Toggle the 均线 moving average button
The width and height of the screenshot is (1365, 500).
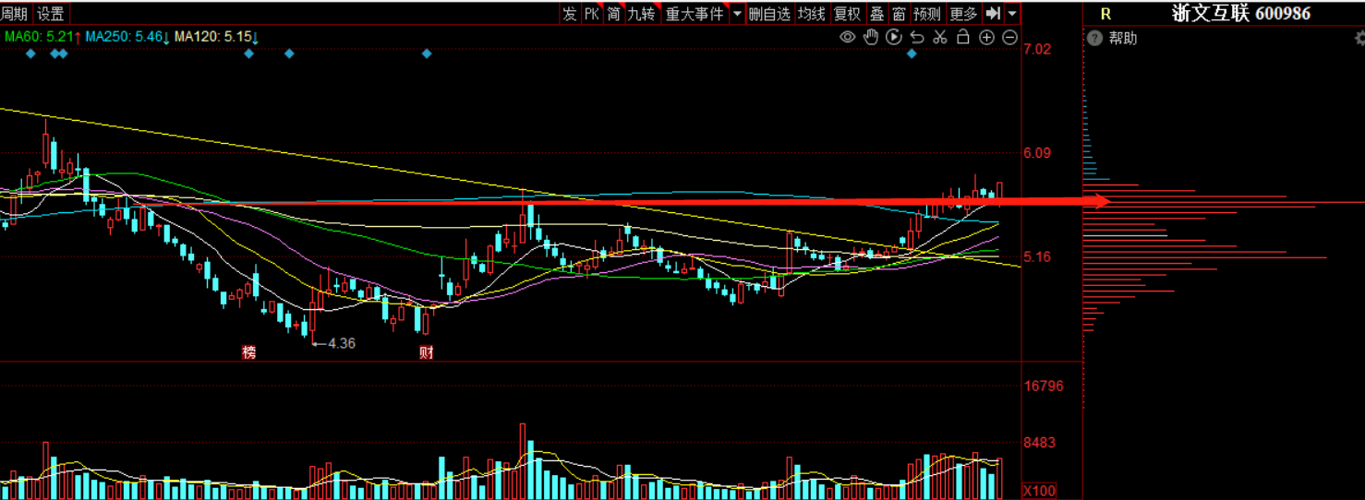[812, 13]
